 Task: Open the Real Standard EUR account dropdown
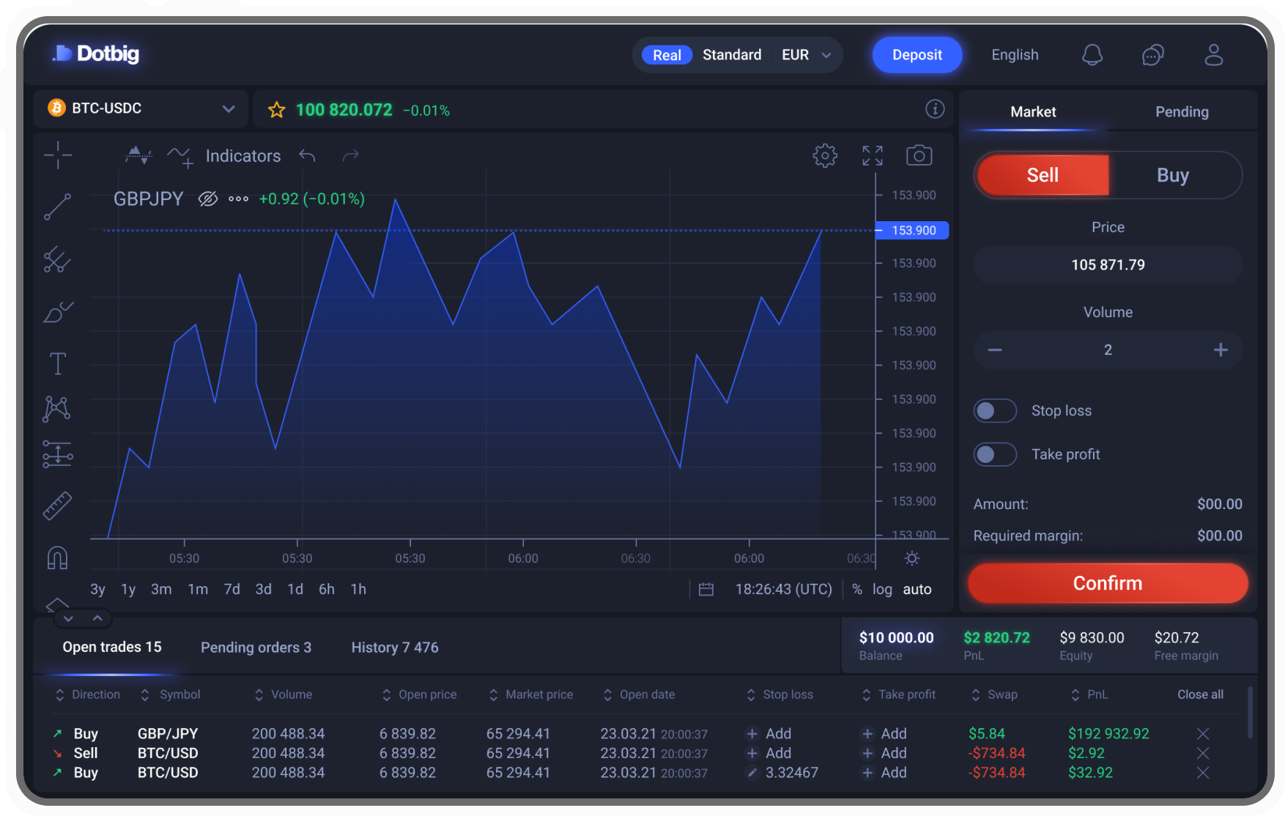point(738,55)
